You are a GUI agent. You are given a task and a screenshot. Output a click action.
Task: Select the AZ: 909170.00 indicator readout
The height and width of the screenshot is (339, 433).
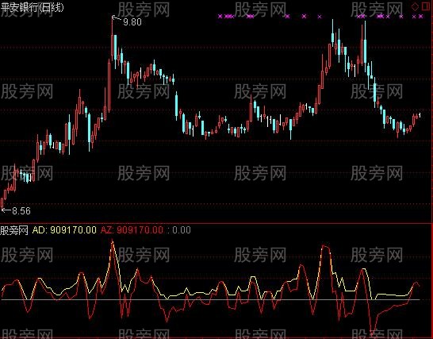coord(132,230)
